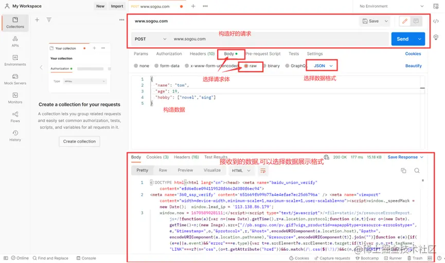Switch to the Settings tab
445x263 pixels.
pos(315,53)
